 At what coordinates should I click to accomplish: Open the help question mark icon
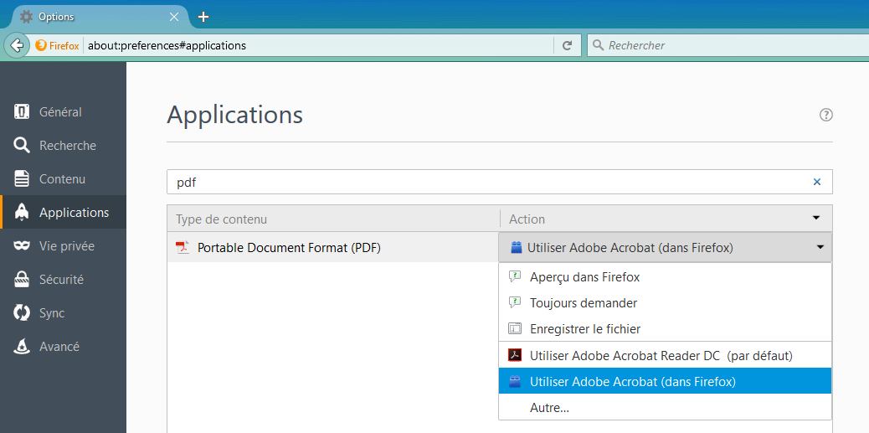825,115
